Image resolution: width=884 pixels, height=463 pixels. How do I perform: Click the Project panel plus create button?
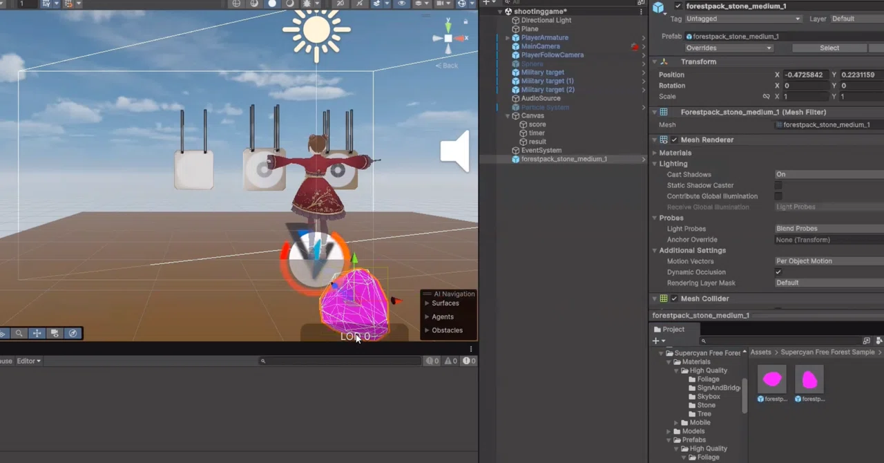pyautogui.click(x=655, y=341)
